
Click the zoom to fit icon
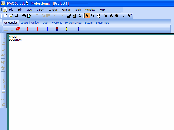point(117,16)
